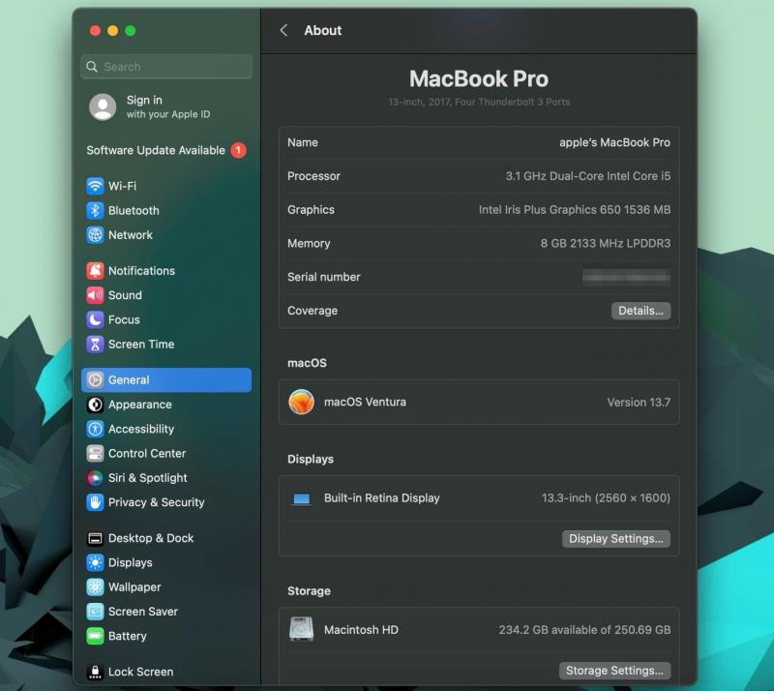This screenshot has height=691, width=774.
Task: Select the Screen Time hourglass icon
Action: pos(95,345)
